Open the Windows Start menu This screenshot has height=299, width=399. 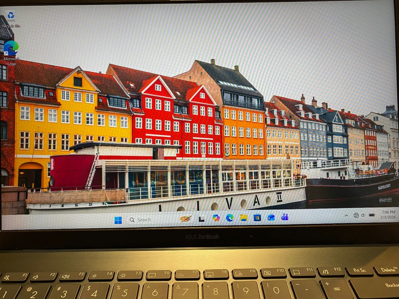coord(118,220)
